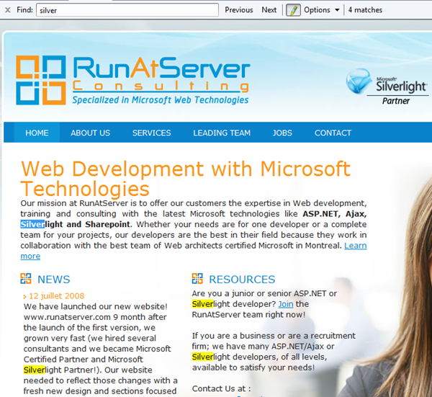
Task: Click the RunAtServer Consulting title logo
Action: point(161,74)
